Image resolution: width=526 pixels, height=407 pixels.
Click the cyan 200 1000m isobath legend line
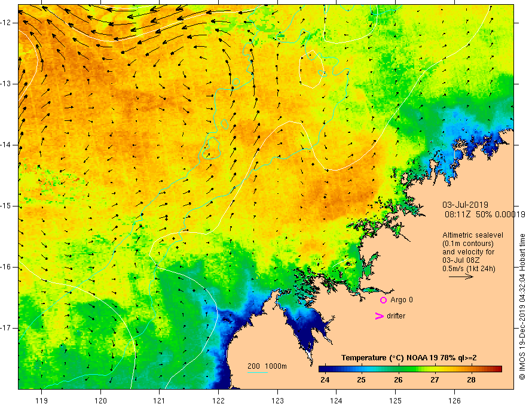257,372
